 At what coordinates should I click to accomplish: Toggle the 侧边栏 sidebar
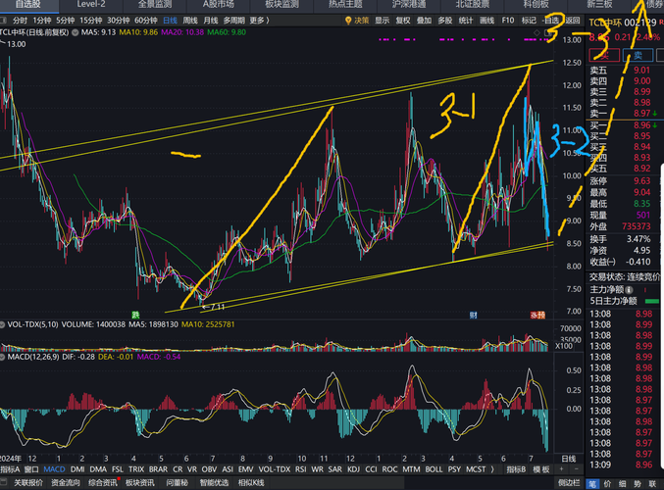(568, 482)
